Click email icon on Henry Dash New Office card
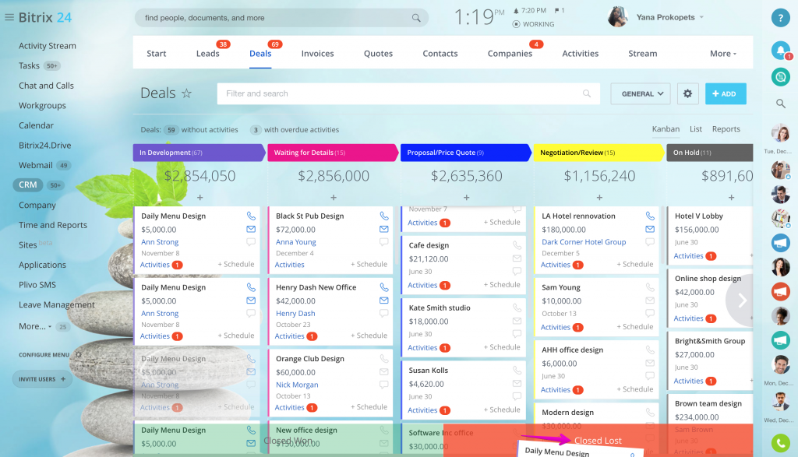This screenshot has height=457, width=798. (384, 301)
